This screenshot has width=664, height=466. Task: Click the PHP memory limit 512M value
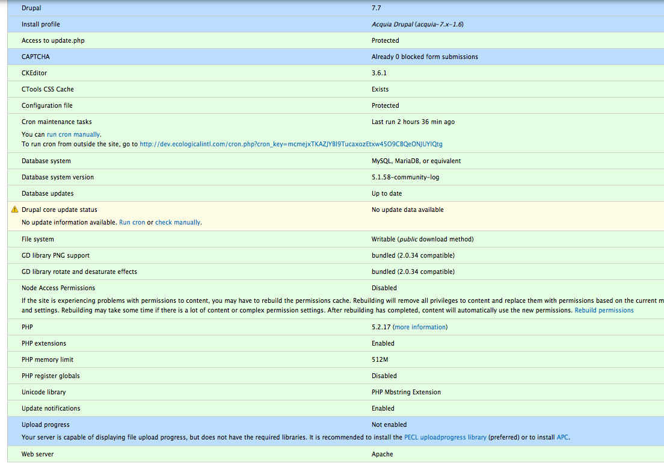tap(380, 359)
